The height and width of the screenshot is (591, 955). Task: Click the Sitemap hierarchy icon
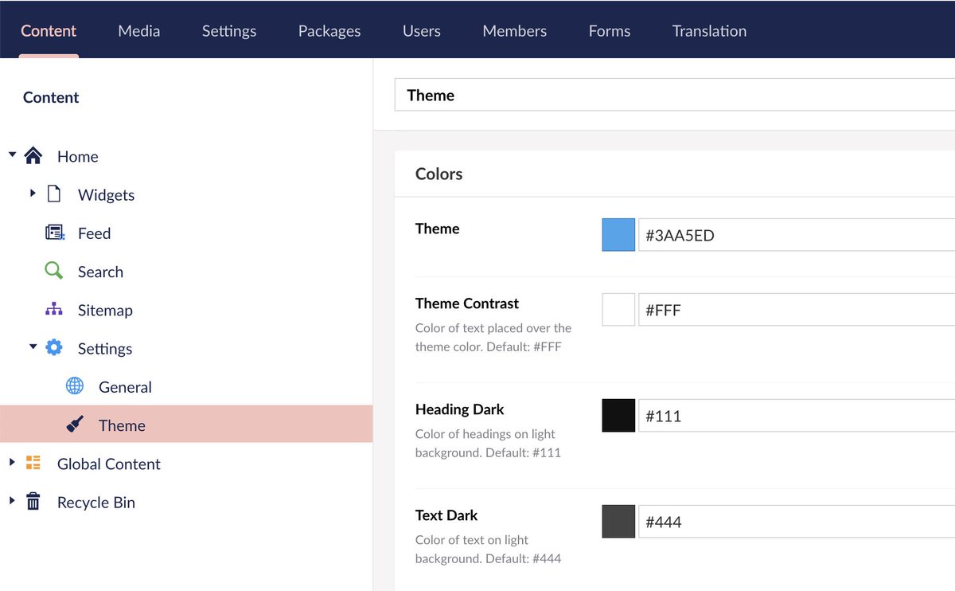coord(53,310)
